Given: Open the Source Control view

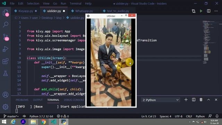Looking at the screenshot, I should (6, 37).
